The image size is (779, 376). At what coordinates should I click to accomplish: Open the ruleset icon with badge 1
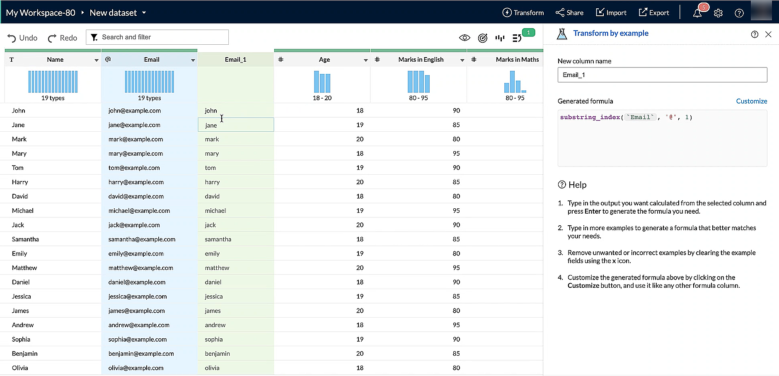[x=517, y=38]
